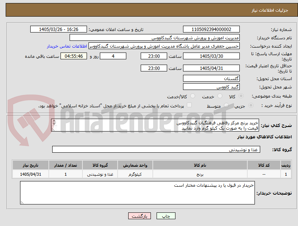
Task: Select the کالا/خدمت radio button
Action: (193, 96)
